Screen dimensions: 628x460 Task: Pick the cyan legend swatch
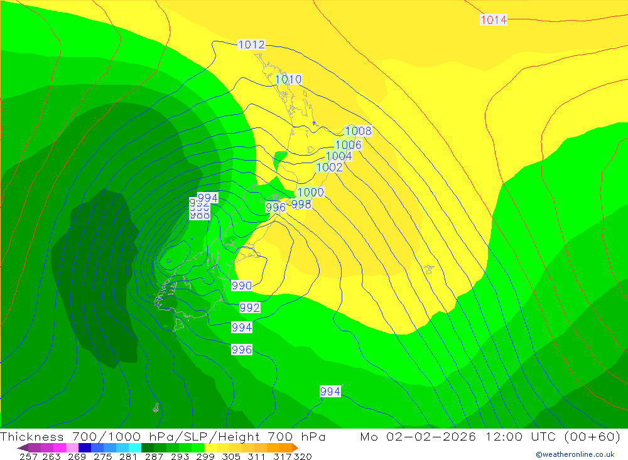[135, 447]
